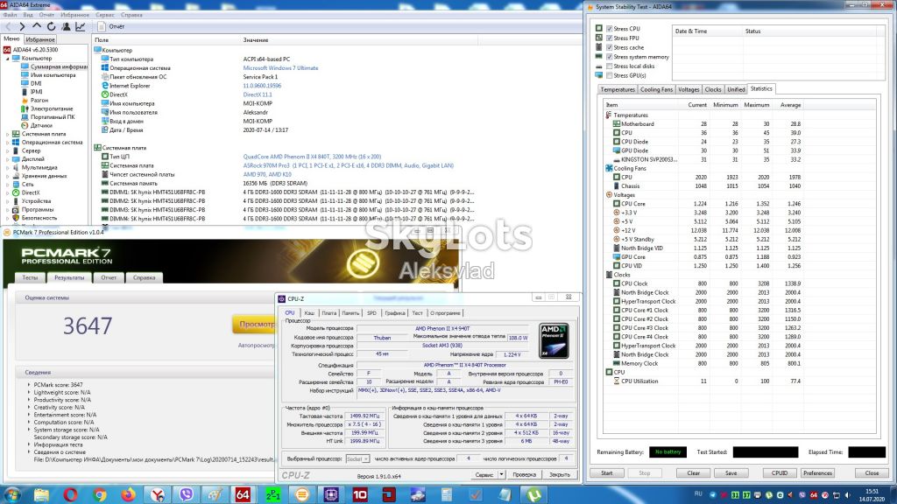This screenshot has height=504, width=897.
Task: Open Firefox from the taskbar
Action: point(128,495)
